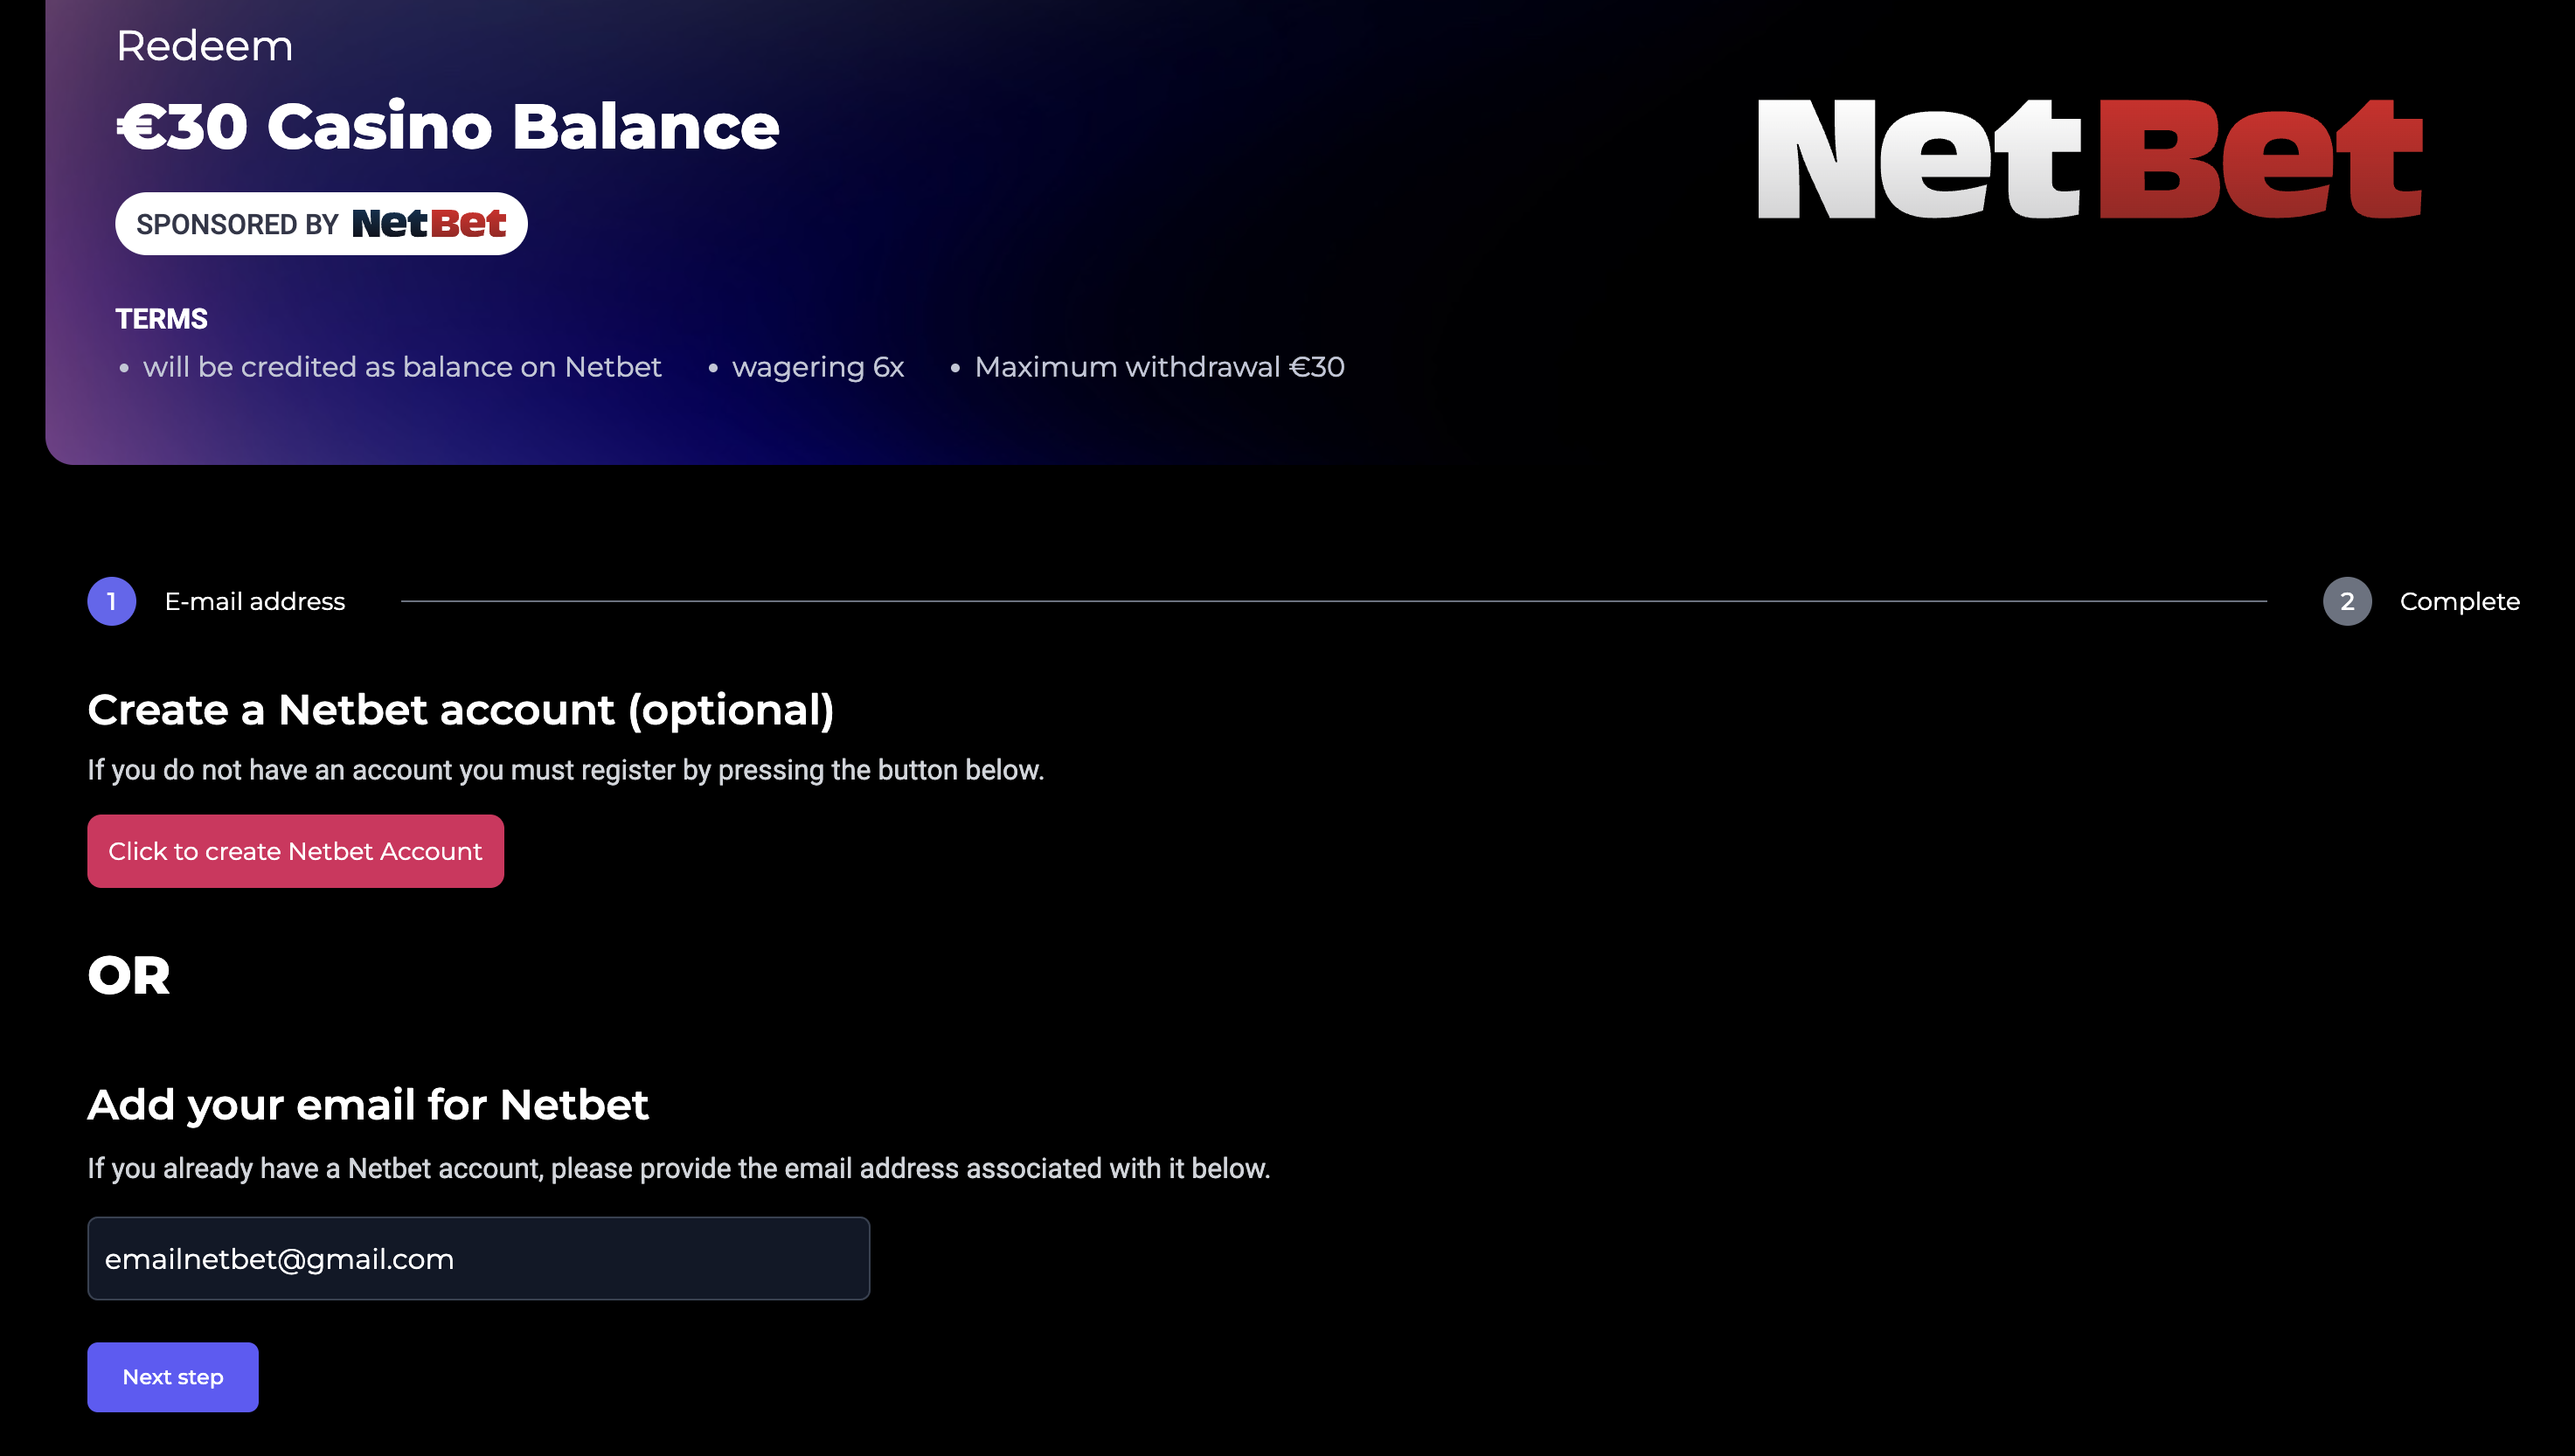Viewport: 2575px width, 1456px height.
Task: Click the €30 Casino Balance heading
Action: point(447,127)
